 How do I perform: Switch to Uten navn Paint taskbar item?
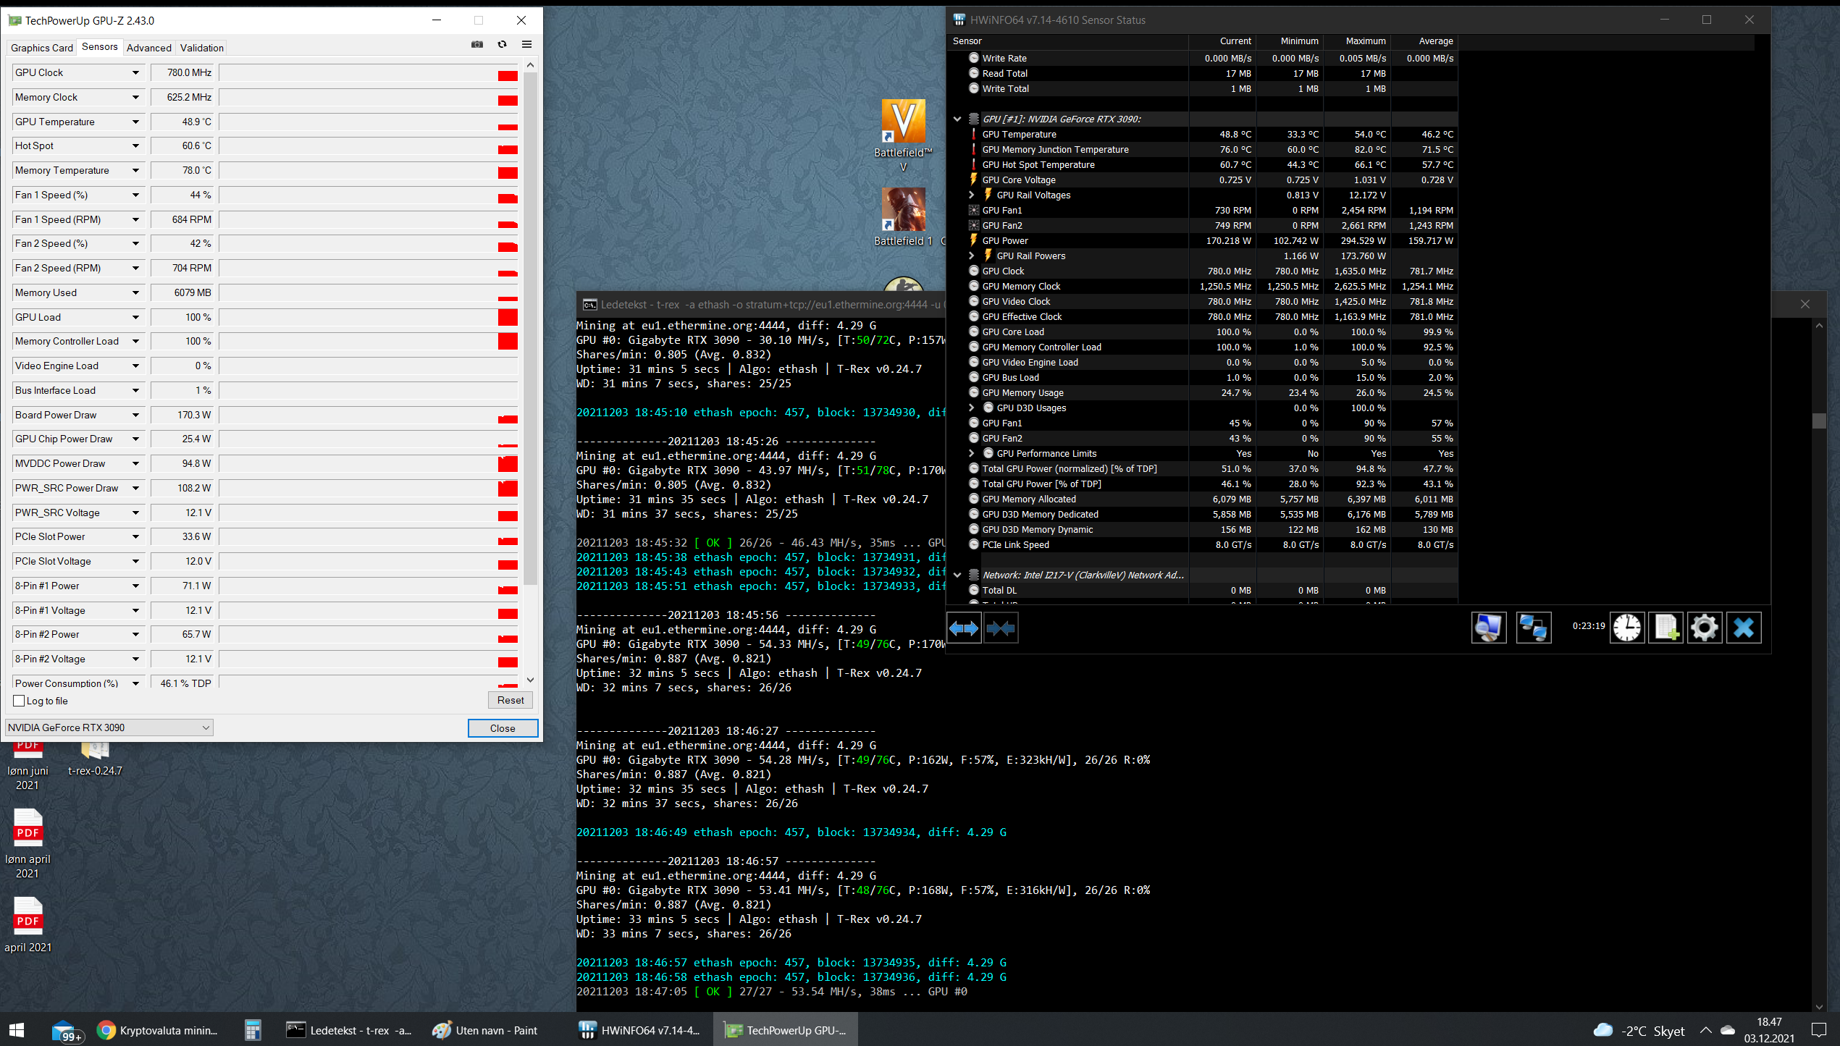[485, 1030]
